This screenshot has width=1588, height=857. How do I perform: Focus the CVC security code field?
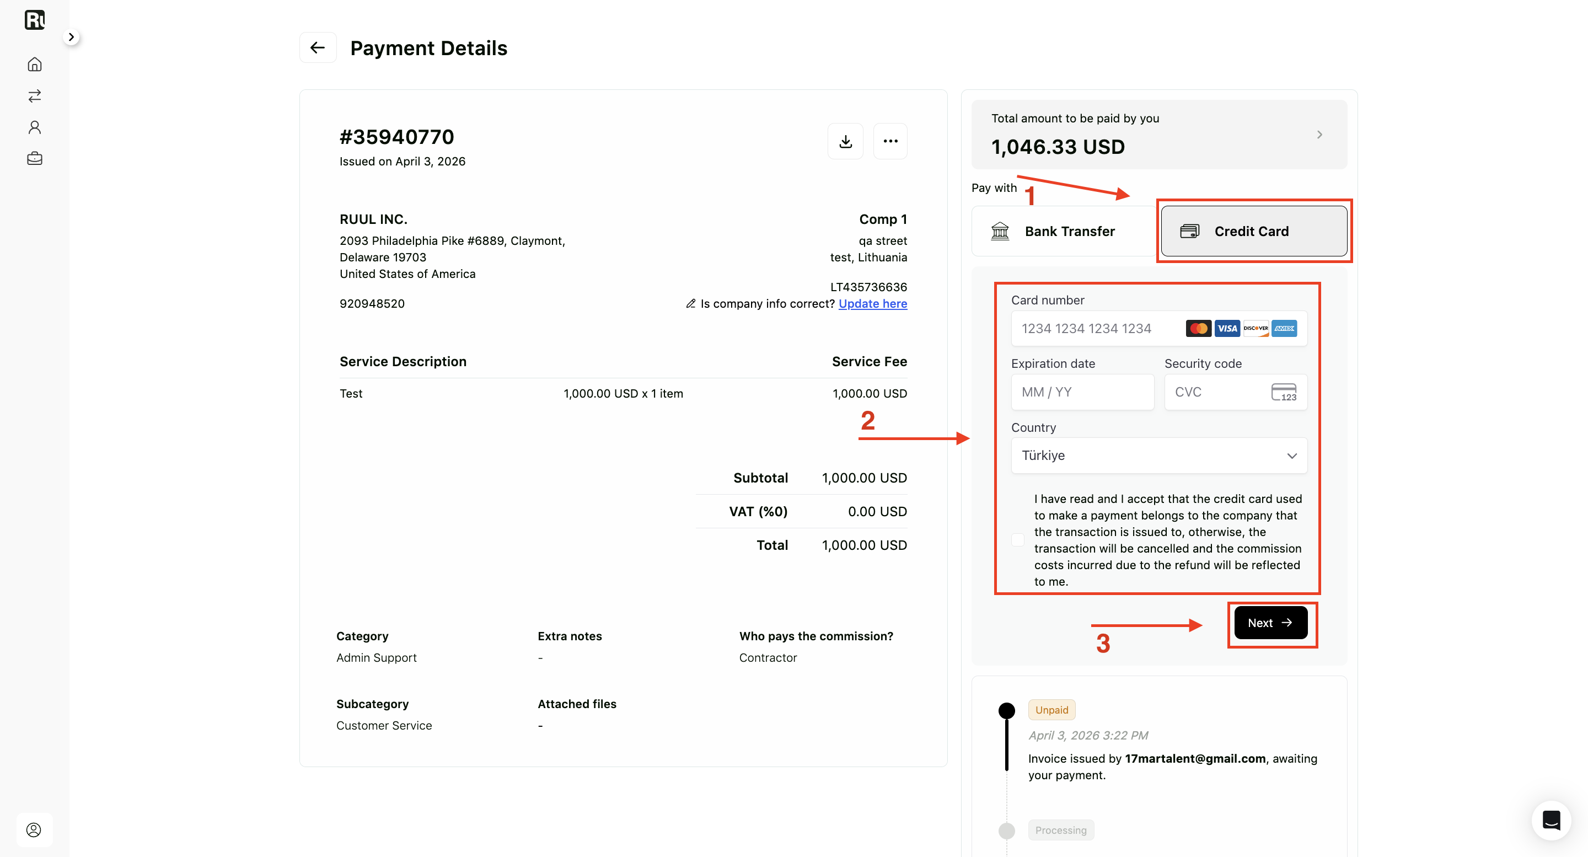point(1235,392)
